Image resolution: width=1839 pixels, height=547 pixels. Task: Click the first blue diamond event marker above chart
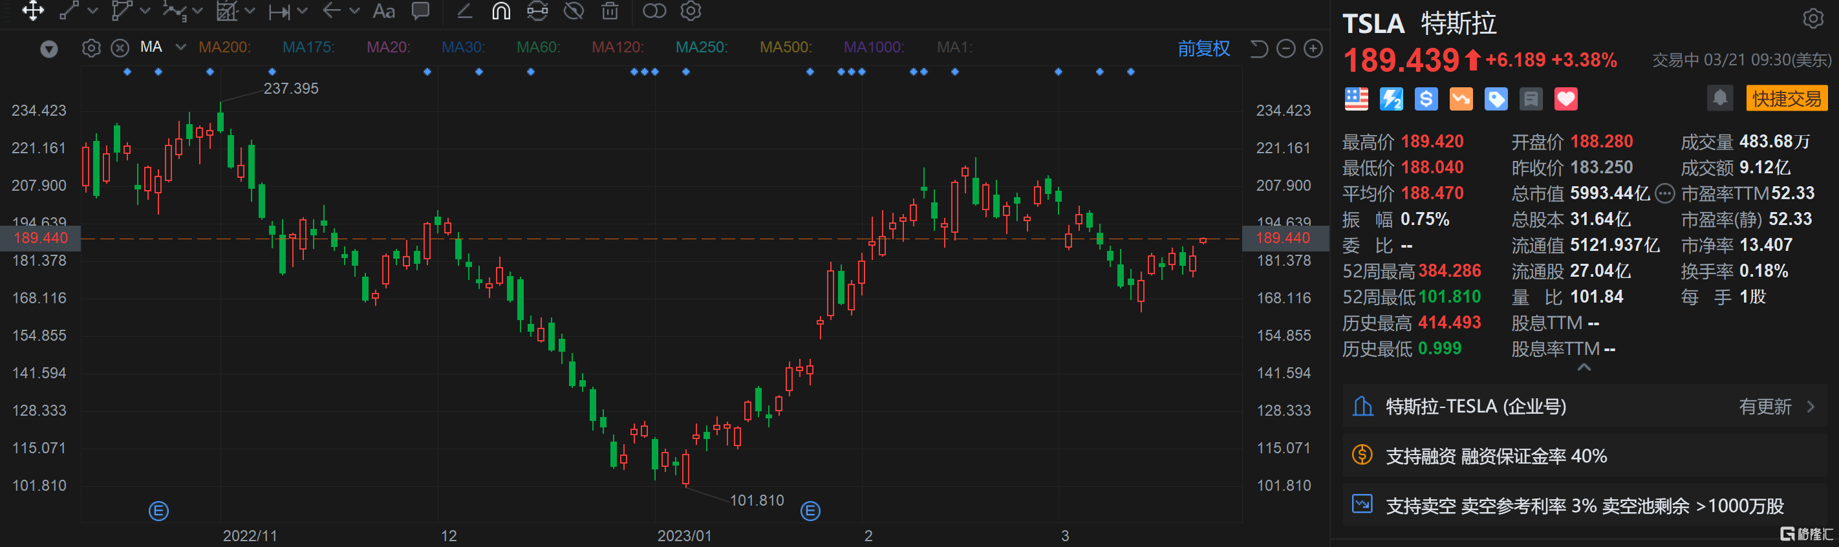click(x=127, y=71)
